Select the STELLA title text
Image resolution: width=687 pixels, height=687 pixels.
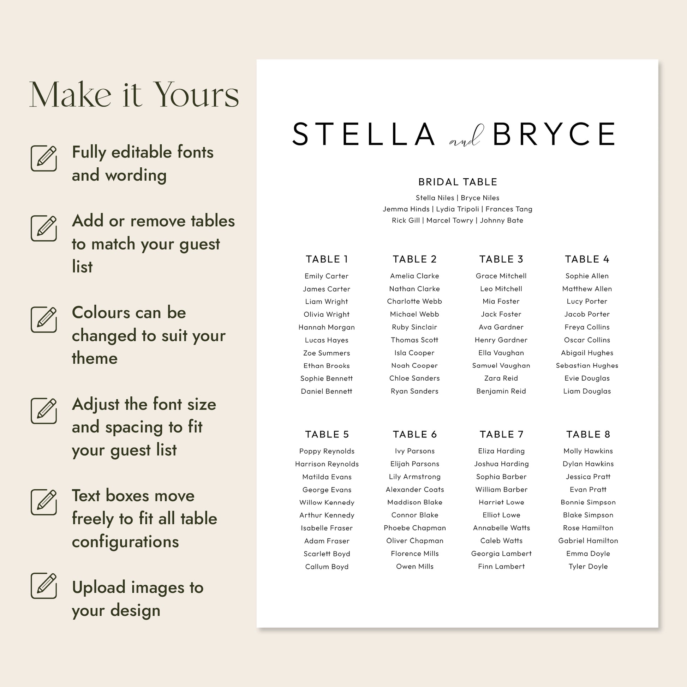(x=363, y=134)
